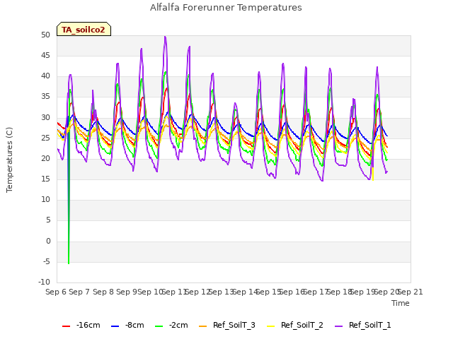
Task: Click the TA_soilco2 annotation label
Action: tap(84, 29)
